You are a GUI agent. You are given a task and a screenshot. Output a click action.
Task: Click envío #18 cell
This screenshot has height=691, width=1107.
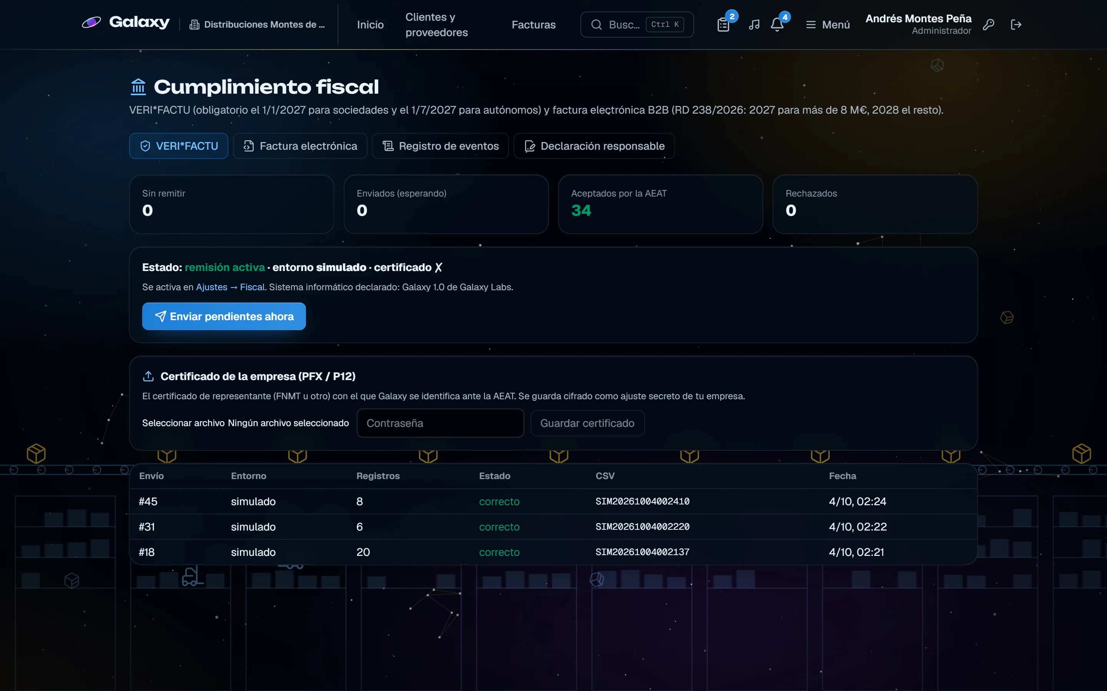[147, 552]
